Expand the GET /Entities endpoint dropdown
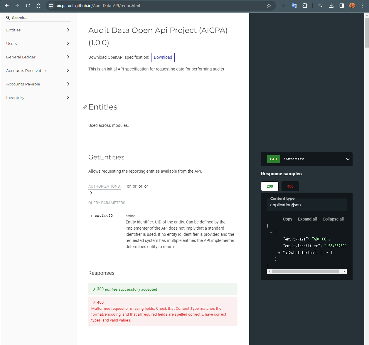Screen dimensions: 369x345 [x=348, y=159]
